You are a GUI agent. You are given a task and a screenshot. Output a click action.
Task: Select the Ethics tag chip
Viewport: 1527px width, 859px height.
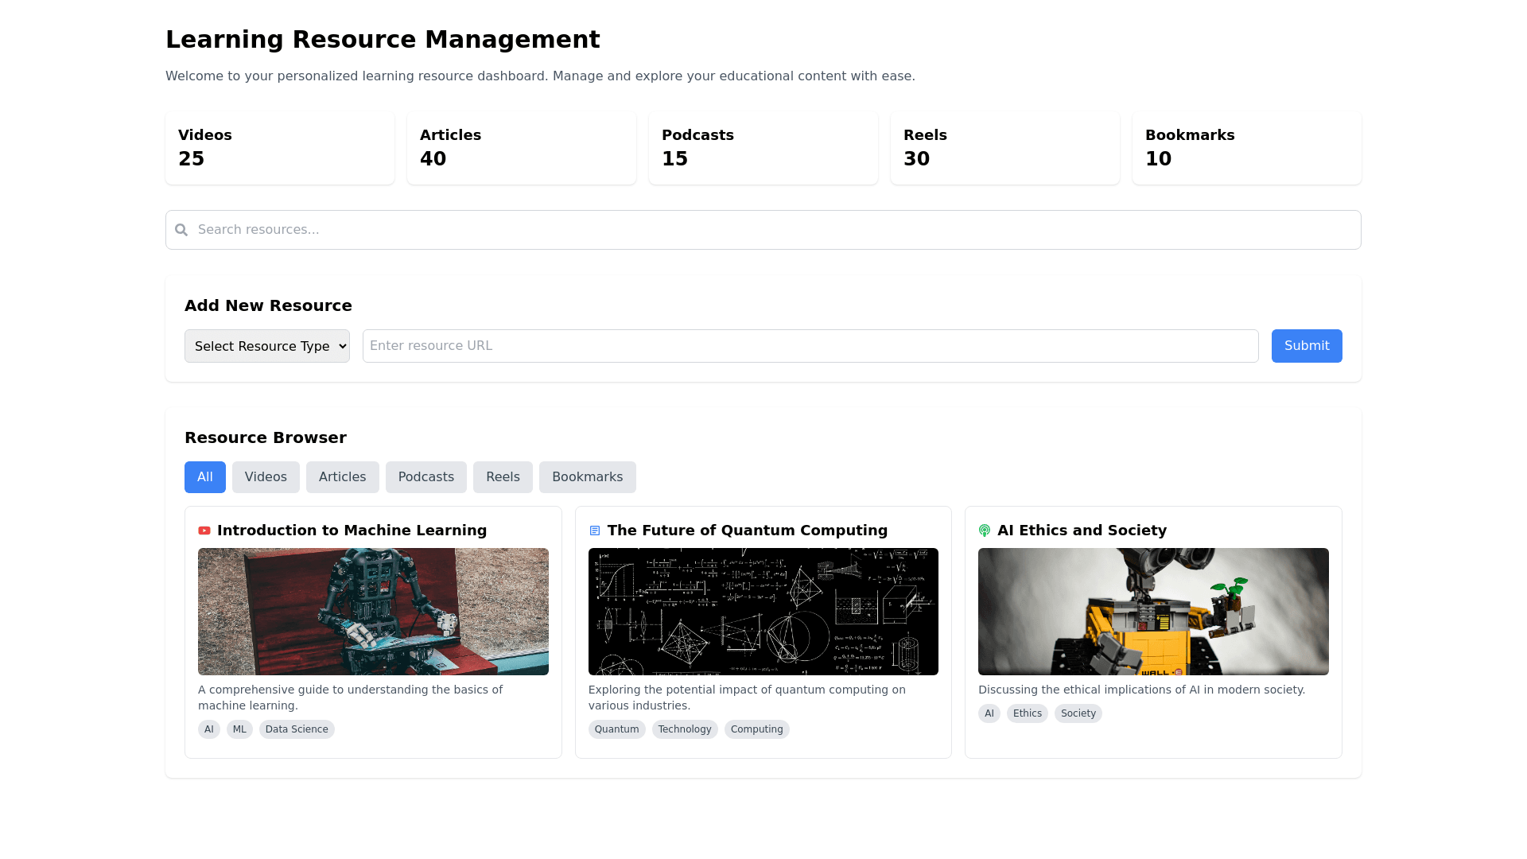pyautogui.click(x=1027, y=713)
